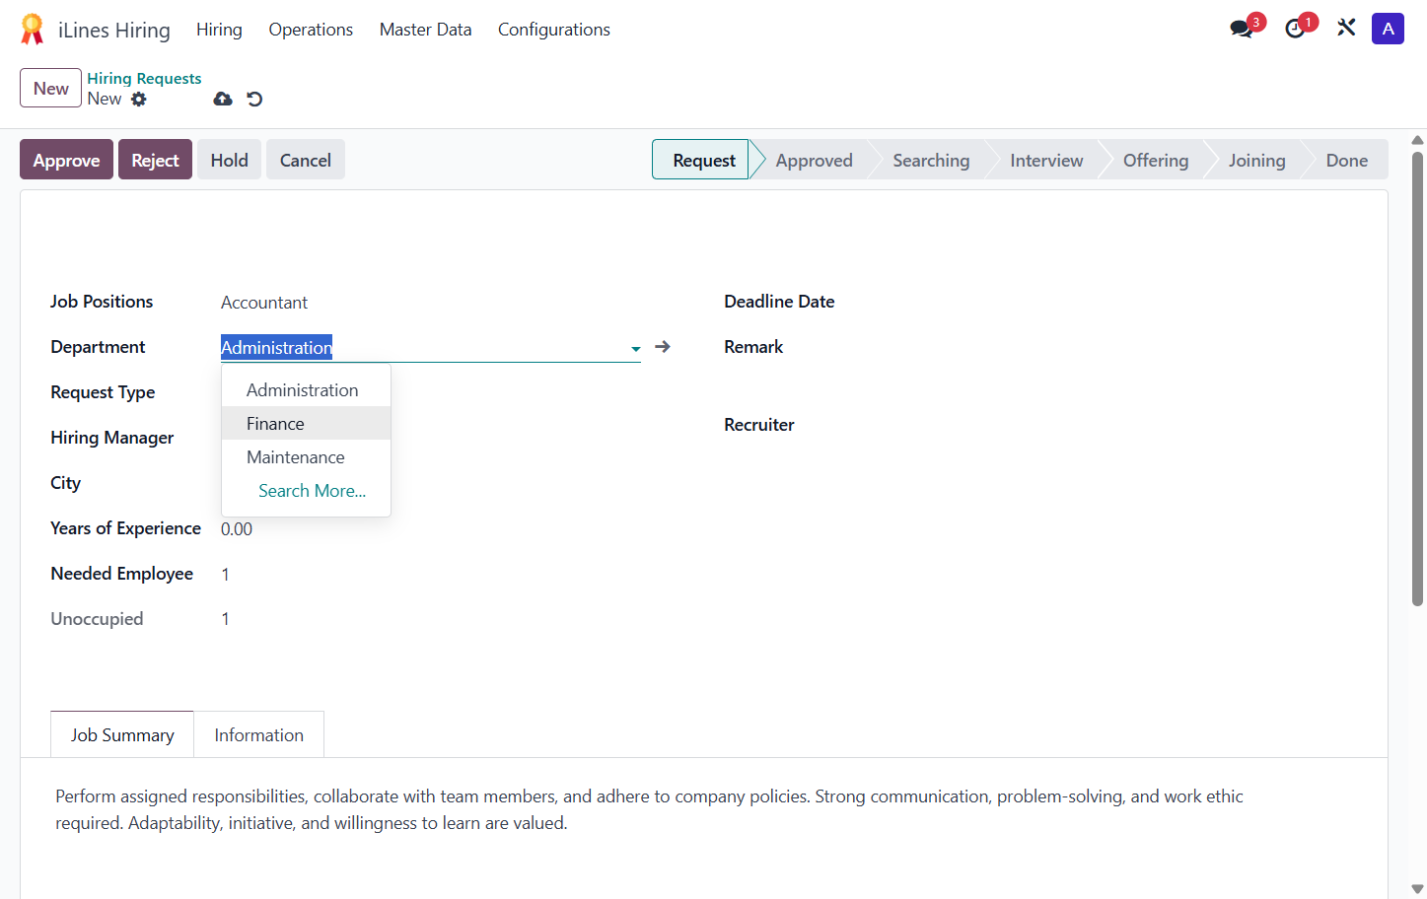
Task: Switch to the Job Summary tab
Action: [x=122, y=734]
